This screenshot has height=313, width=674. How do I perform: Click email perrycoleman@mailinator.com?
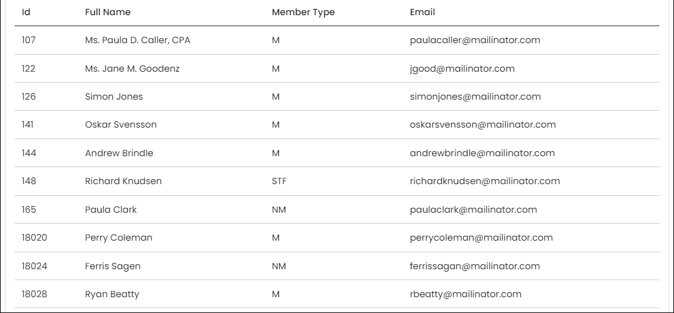481,238
